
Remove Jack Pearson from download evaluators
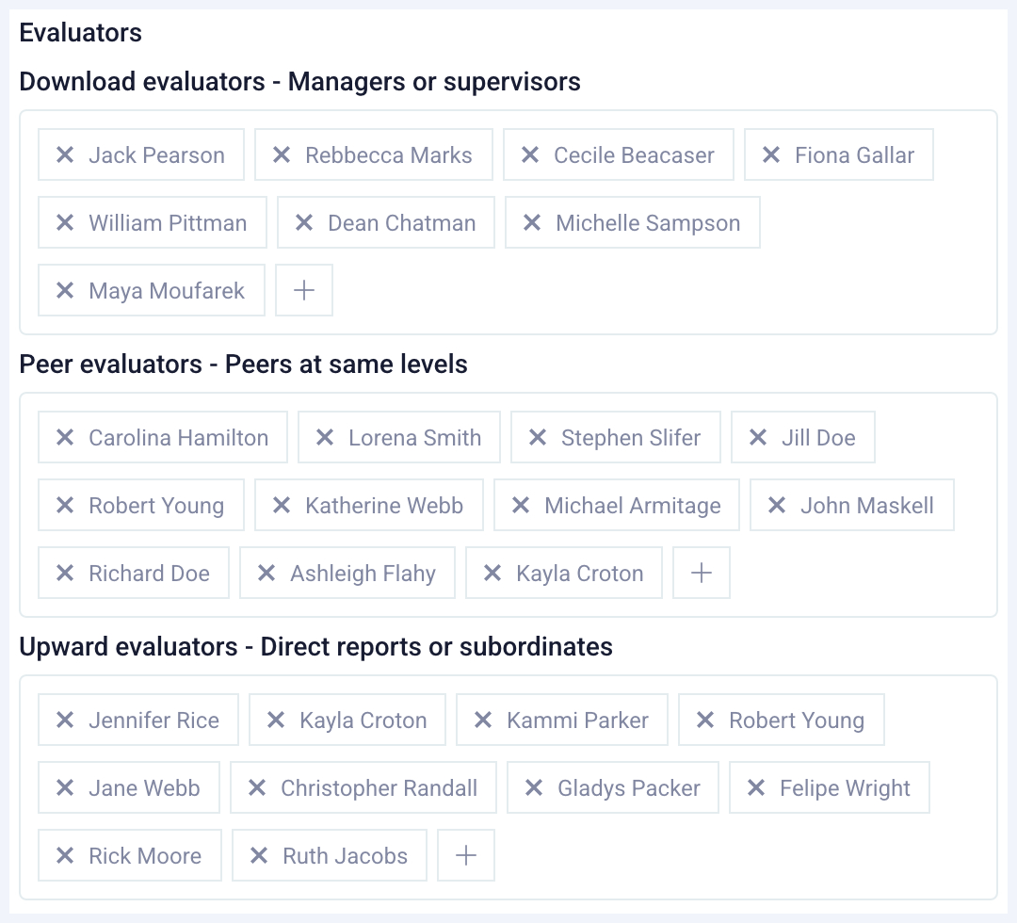[65, 154]
